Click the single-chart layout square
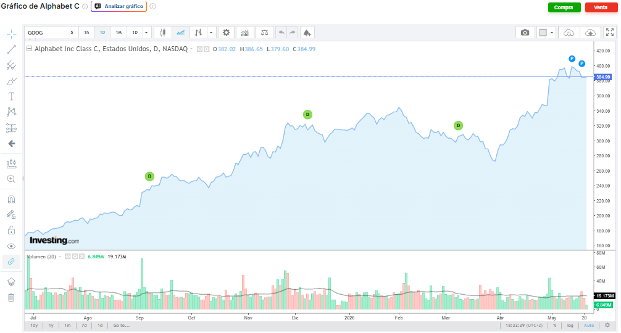 pyautogui.click(x=543, y=33)
